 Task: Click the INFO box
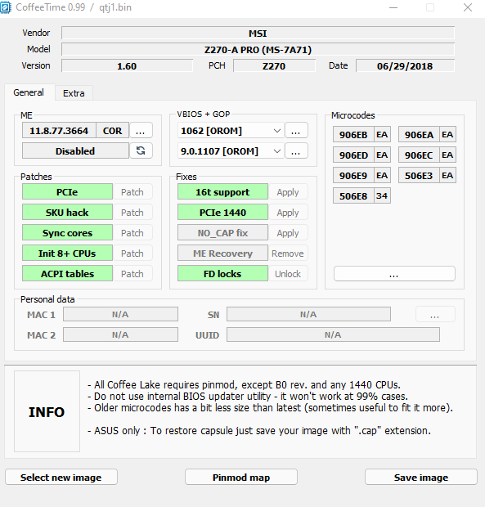[47, 411]
